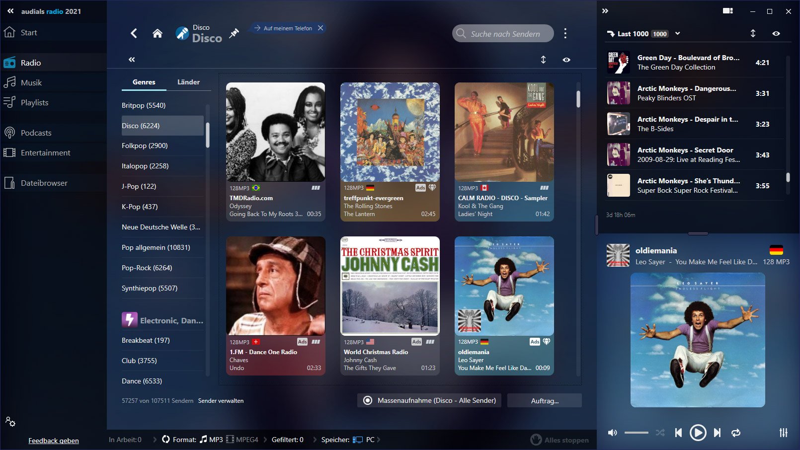
Task: Click the MPEG4 format option
Action: [242, 440]
